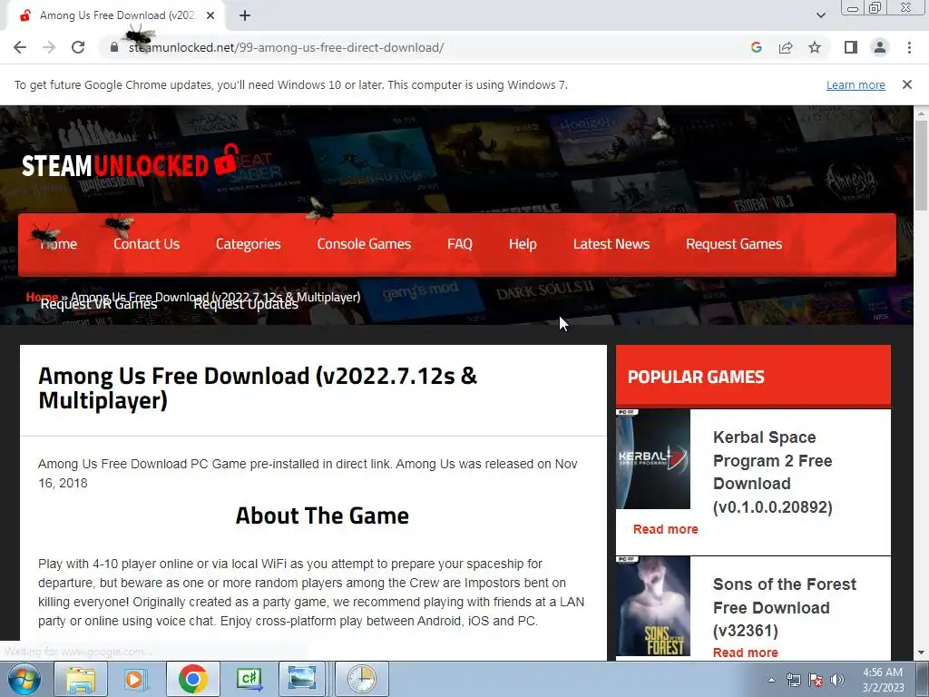929x697 pixels.
Task: Open Kerbal Space Program 2 Free Download title
Action: (773, 472)
